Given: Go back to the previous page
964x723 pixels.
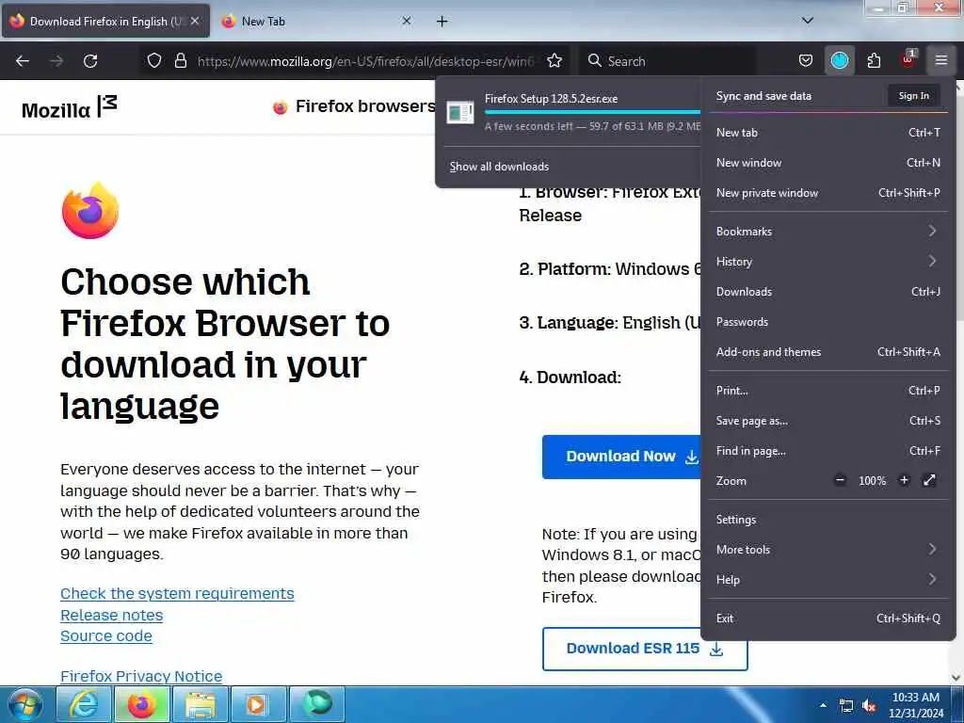Looking at the screenshot, I should (23, 61).
